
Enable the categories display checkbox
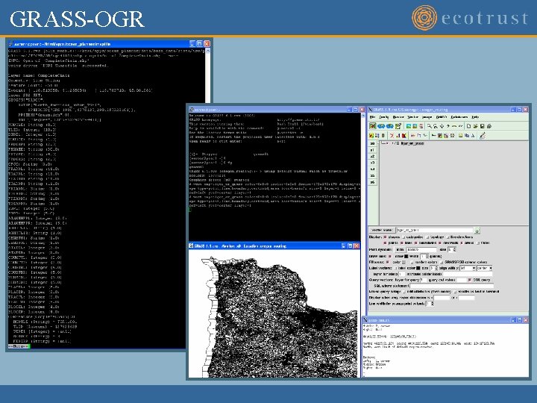click(x=403, y=237)
